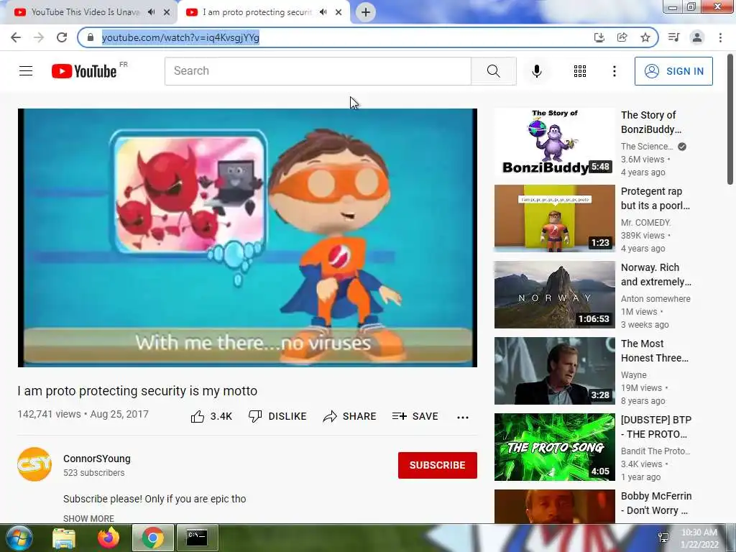Open the YouTube hamburger guide menu

click(26, 71)
